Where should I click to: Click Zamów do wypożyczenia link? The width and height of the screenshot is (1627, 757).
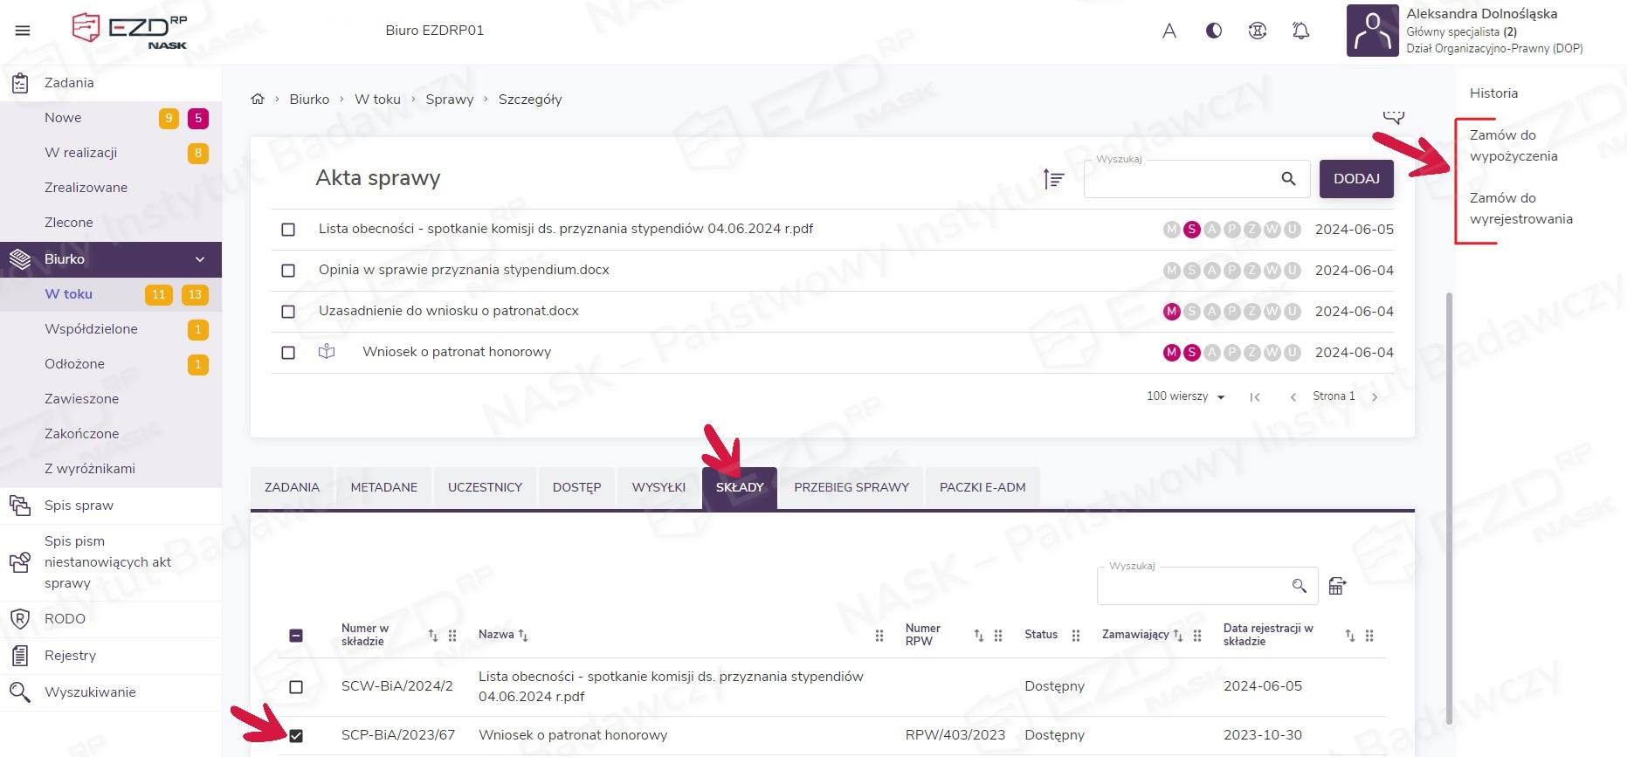1513,146
